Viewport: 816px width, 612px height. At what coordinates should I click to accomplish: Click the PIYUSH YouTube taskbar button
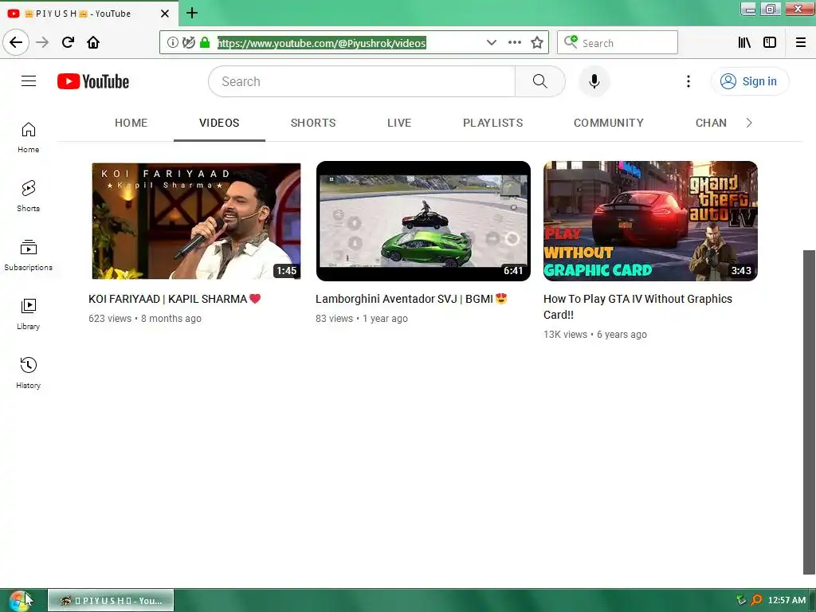(x=111, y=601)
